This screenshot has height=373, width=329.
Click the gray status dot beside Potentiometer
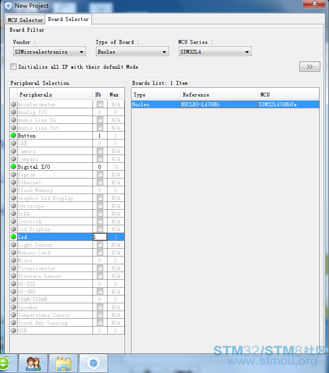(13, 268)
